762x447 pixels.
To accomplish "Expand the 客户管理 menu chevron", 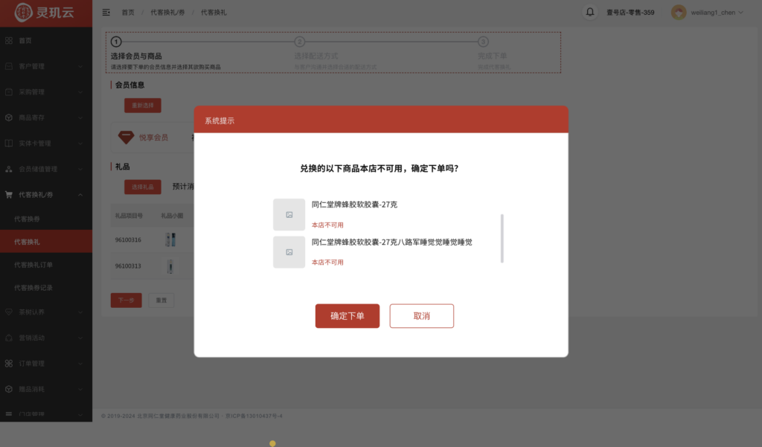I will pyautogui.click(x=80, y=66).
